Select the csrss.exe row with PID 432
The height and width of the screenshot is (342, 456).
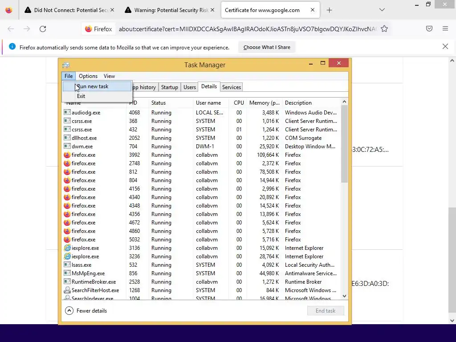pos(201,130)
